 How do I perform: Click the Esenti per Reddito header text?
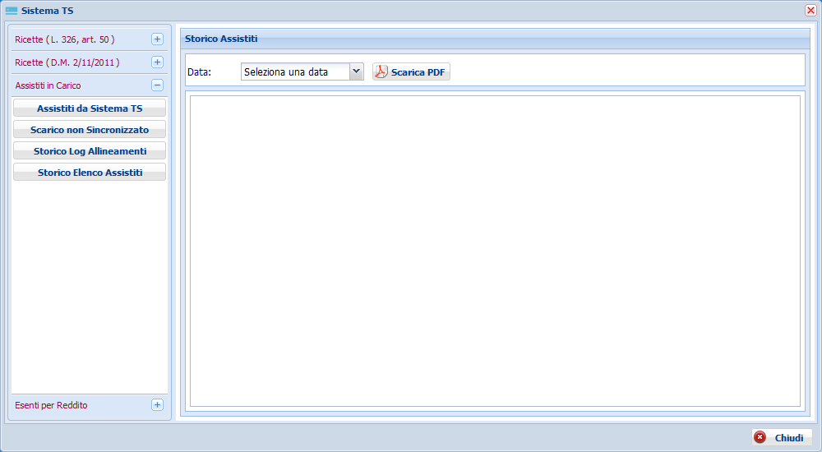(x=51, y=405)
